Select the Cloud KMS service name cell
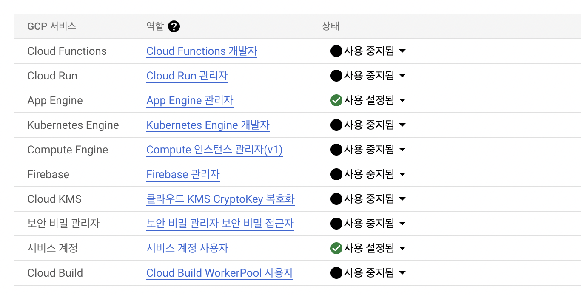The image size is (581, 295). pos(54,199)
